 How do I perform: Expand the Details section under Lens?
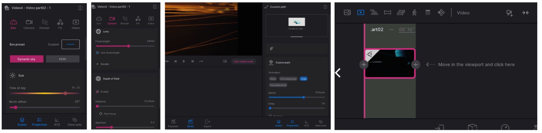(98, 64)
